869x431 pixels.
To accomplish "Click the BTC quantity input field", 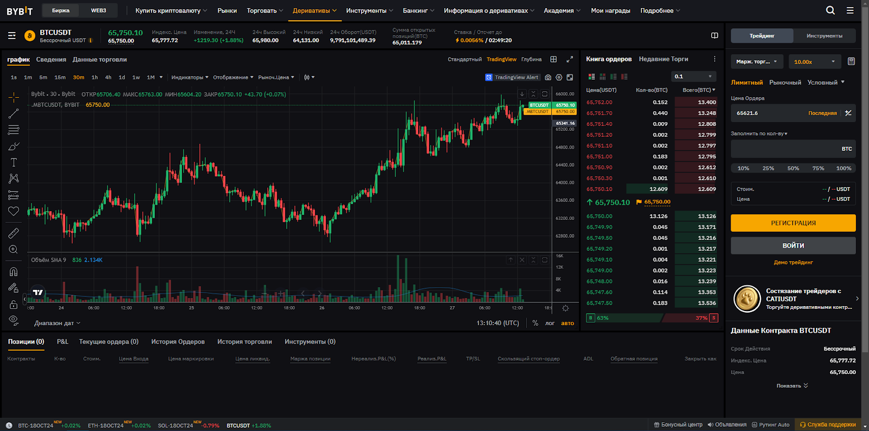I will click(793, 149).
